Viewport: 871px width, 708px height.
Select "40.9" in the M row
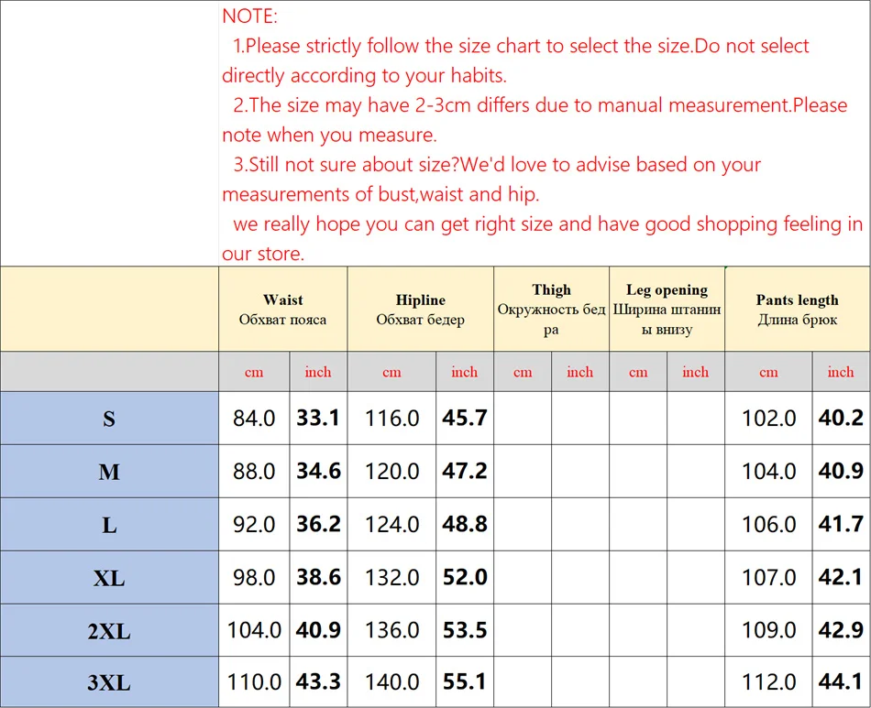click(841, 471)
